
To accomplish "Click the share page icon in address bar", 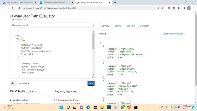I will (x=158, y=8).
